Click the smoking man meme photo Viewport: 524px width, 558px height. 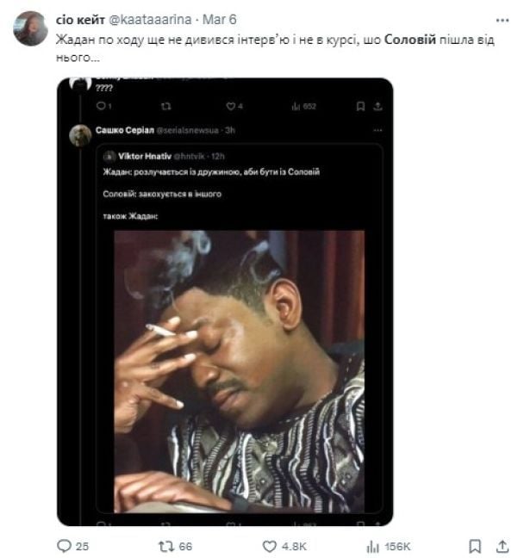coord(239,370)
